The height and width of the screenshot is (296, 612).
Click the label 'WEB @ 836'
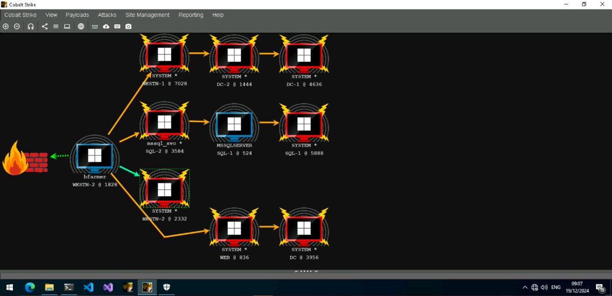234,257
